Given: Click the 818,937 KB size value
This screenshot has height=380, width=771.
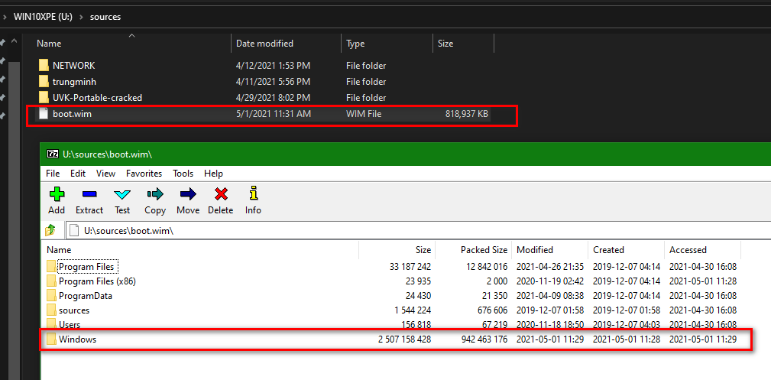Looking at the screenshot, I should click(467, 114).
